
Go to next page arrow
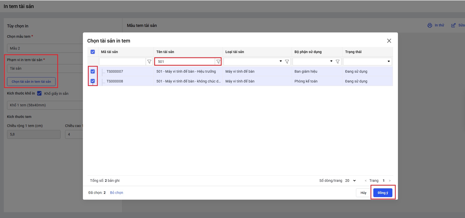coord(390,181)
